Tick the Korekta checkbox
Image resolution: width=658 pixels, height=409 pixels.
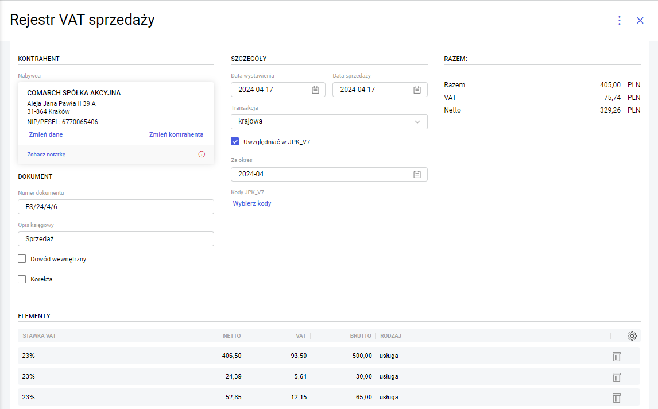tap(22, 279)
